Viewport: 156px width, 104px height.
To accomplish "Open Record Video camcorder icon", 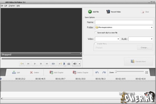I will [108, 12].
